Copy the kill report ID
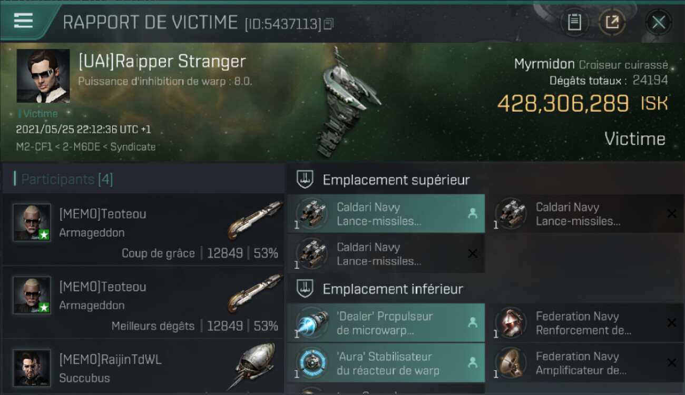 329,24
